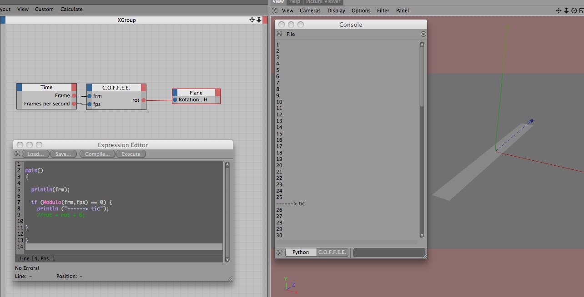Open the viewport View menu

point(288,10)
